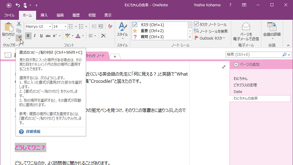Toggle Underline formatting
Viewport: 293px width, 165px height.
tap(41, 36)
